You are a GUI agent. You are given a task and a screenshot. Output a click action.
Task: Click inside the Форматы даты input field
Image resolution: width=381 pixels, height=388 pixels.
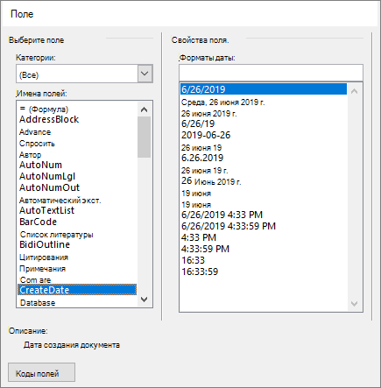coord(271,73)
